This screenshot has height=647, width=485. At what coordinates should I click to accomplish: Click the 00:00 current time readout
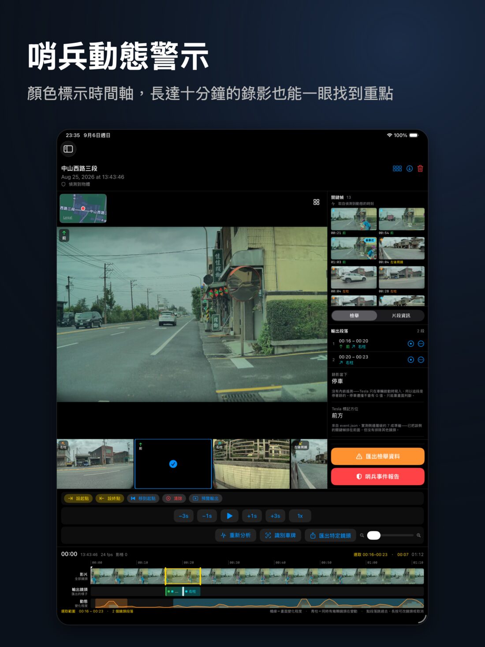pyautogui.click(x=69, y=554)
